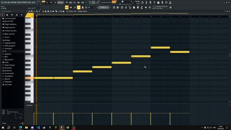Open Microsoft Edge from the taskbar
Image resolution: width=231 pixels, height=130 pixels.
[x=21, y=127]
